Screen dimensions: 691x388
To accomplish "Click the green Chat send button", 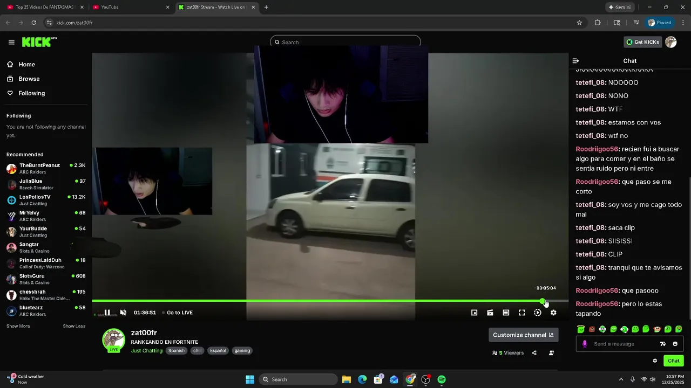I will (x=674, y=361).
